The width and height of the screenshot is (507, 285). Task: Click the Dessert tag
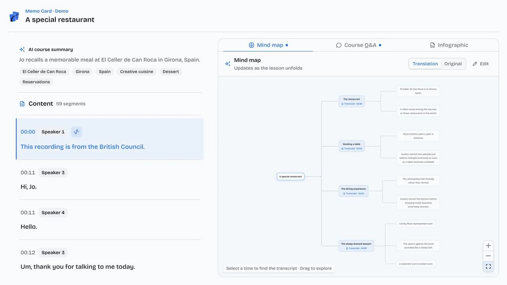click(x=171, y=72)
